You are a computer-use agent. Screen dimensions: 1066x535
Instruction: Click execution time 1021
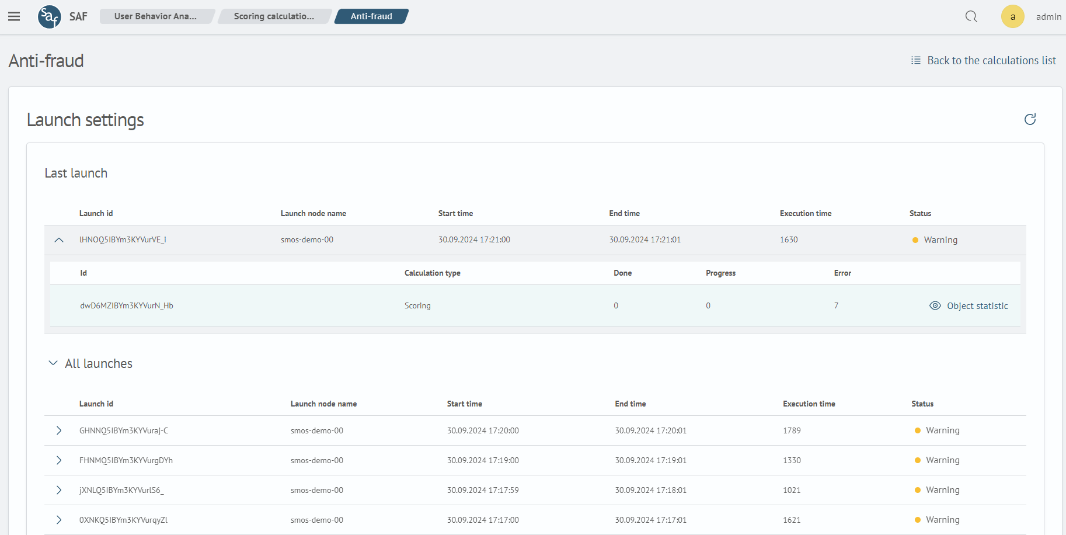pos(792,490)
